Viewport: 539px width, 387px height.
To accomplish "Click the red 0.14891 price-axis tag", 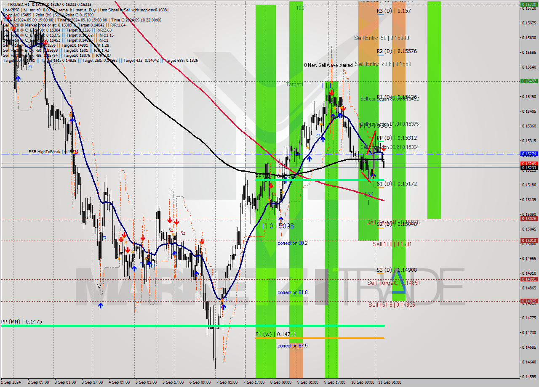I will (529, 279).
